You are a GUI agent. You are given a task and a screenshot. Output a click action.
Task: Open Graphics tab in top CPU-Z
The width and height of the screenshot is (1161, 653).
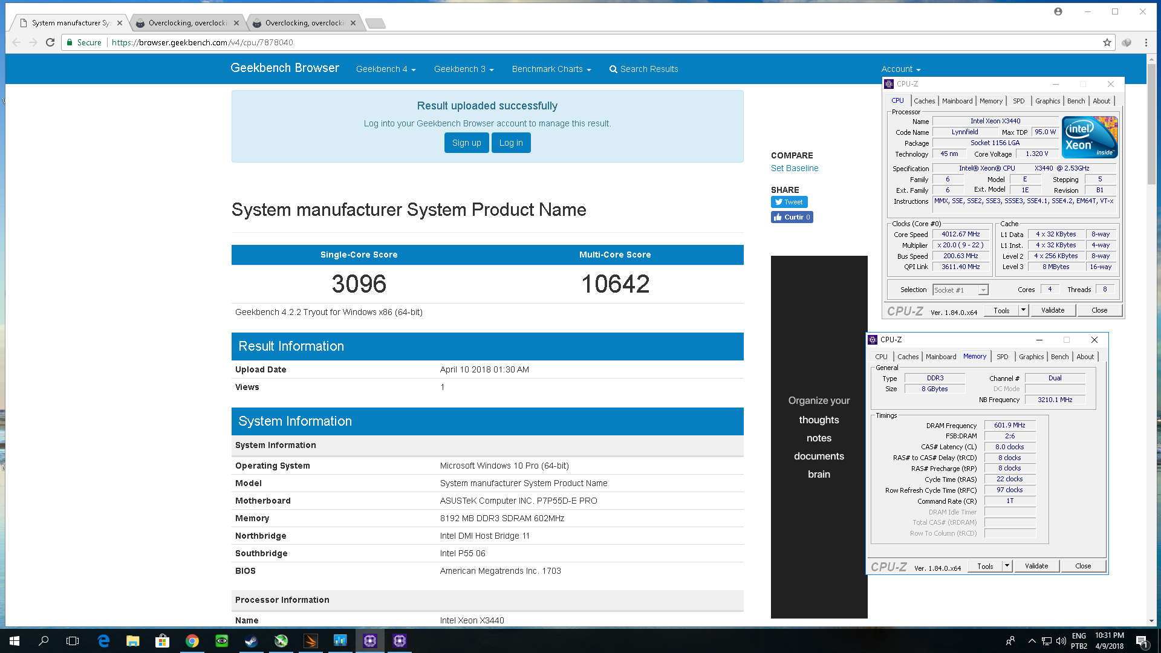coord(1047,101)
